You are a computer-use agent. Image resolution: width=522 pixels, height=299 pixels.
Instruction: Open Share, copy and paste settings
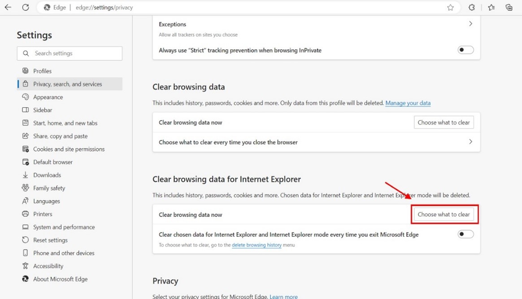pyautogui.click(x=60, y=136)
